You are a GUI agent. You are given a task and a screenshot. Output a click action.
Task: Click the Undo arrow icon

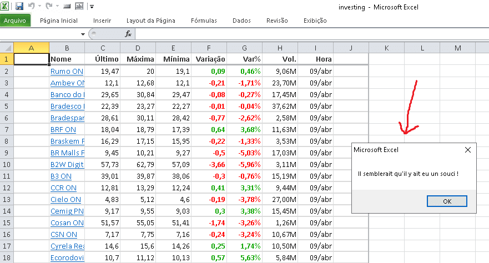coord(32,7)
